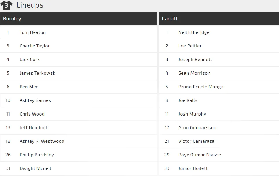279x176 pixels.
Task: Open Jack Cork's player page
Action: point(30,60)
